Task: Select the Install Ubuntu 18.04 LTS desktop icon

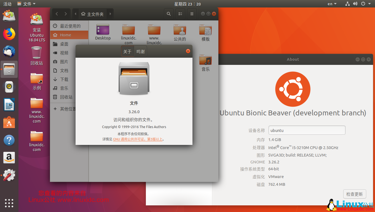Action: click(x=37, y=27)
